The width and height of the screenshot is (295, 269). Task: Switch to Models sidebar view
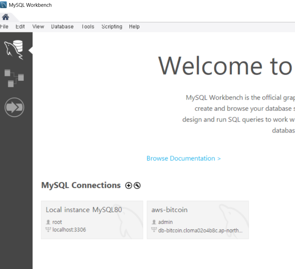[14, 78]
